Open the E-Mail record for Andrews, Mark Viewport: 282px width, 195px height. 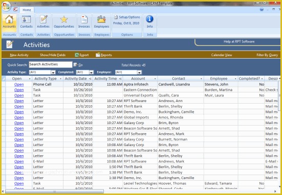[x=19, y=161]
